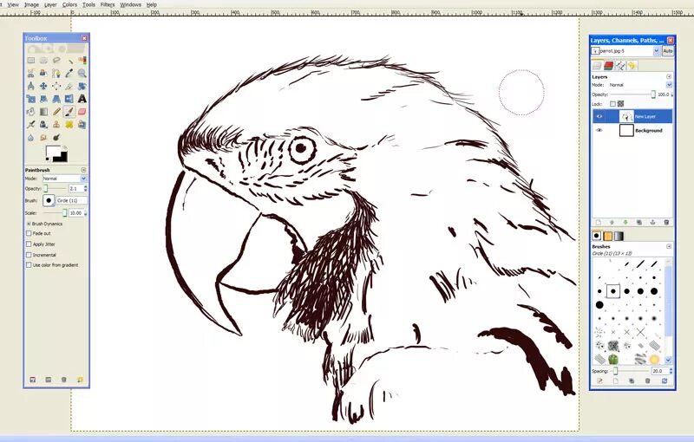
Task: Select the Select by Color tool
Action: click(x=82, y=60)
